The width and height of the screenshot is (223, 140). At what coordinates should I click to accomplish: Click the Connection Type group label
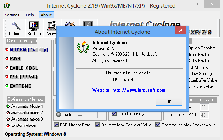click(x=22, y=41)
